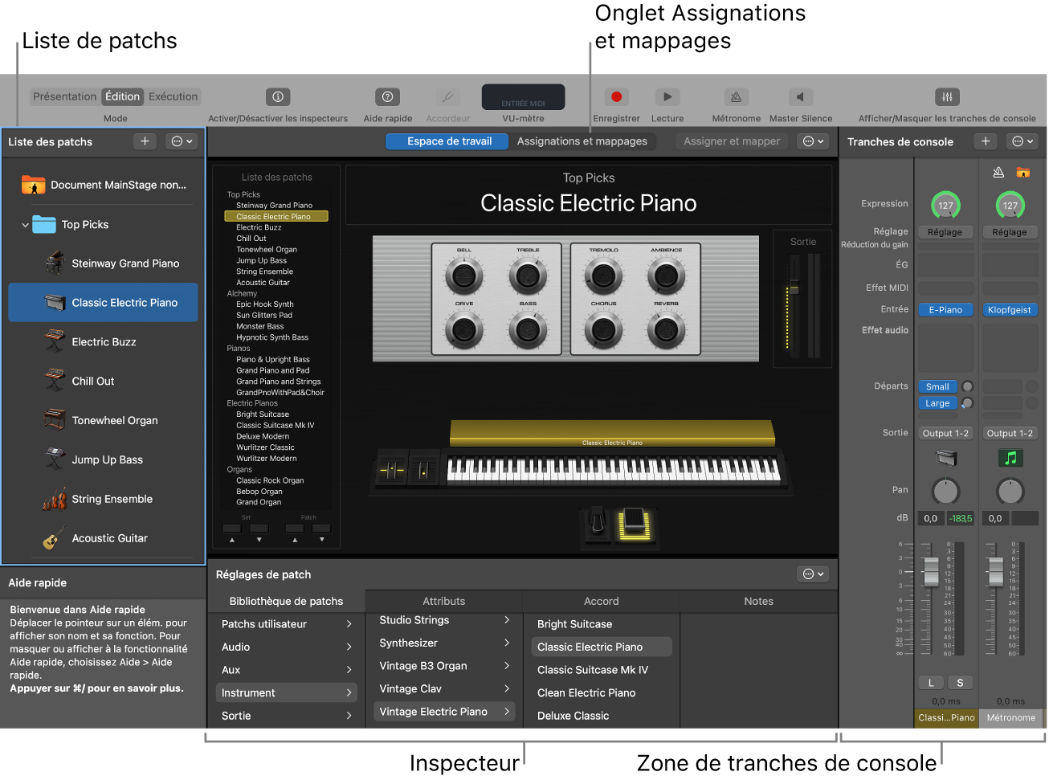Open the workspace action menu
This screenshot has height=784, width=1049.
coord(814,141)
